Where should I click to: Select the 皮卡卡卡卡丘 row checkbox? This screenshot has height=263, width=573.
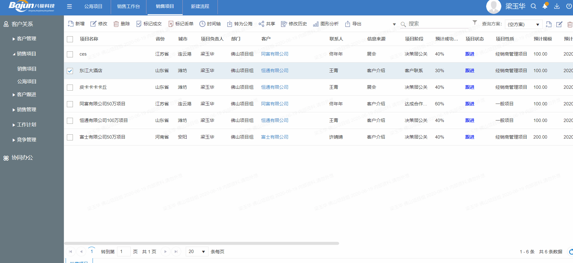[70, 88]
